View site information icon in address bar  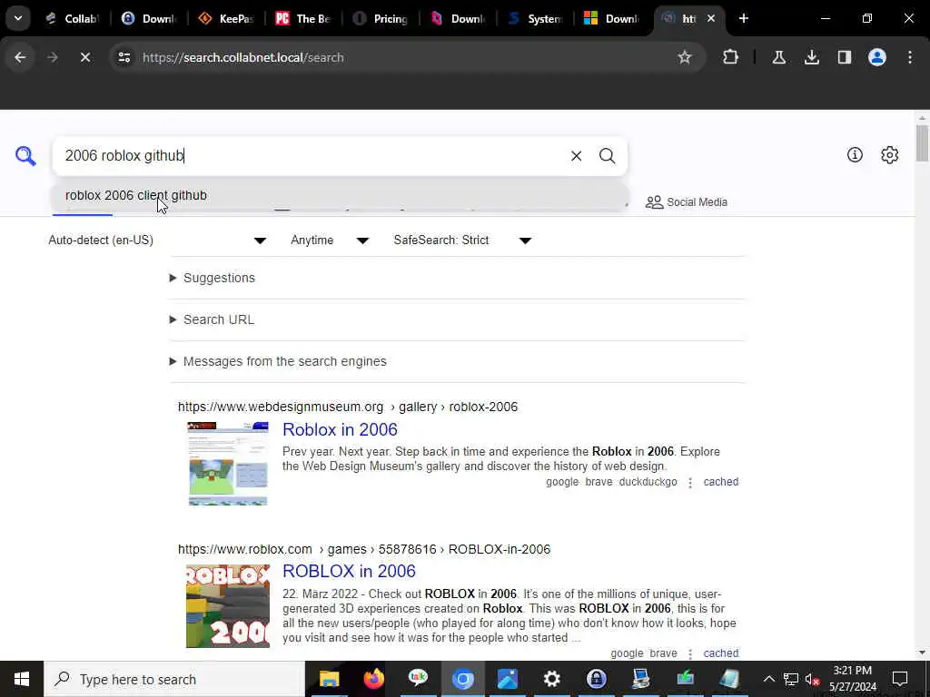pos(124,57)
